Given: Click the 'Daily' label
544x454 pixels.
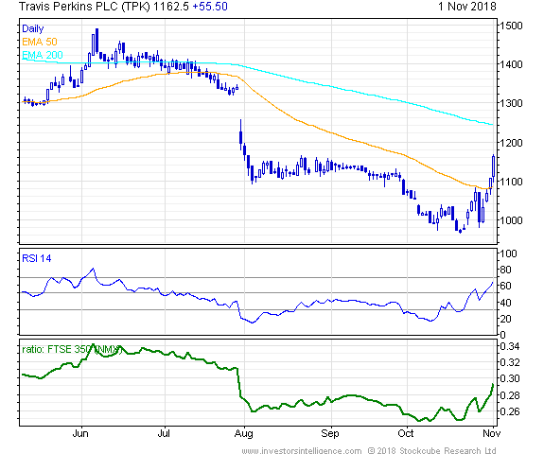Looking at the screenshot, I should click(x=32, y=28).
